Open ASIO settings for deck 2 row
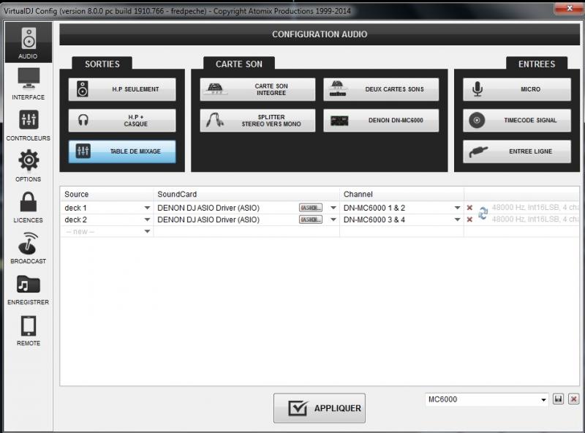The image size is (585, 433). pyautogui.click(x=310, y=219)
